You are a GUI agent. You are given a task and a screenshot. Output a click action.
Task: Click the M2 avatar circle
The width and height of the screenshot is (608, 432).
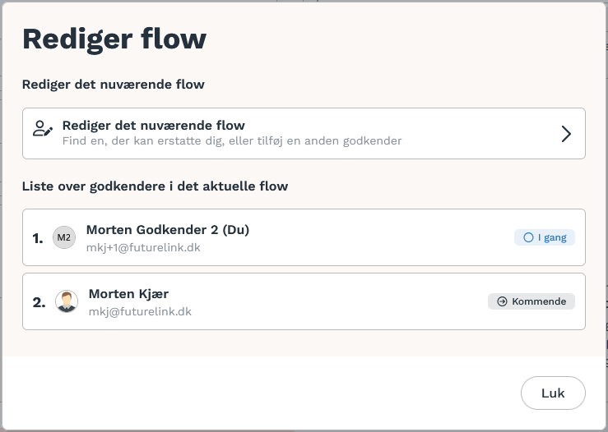64,237
